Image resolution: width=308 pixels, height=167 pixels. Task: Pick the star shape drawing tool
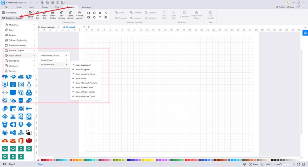click(x=100, y=13)
